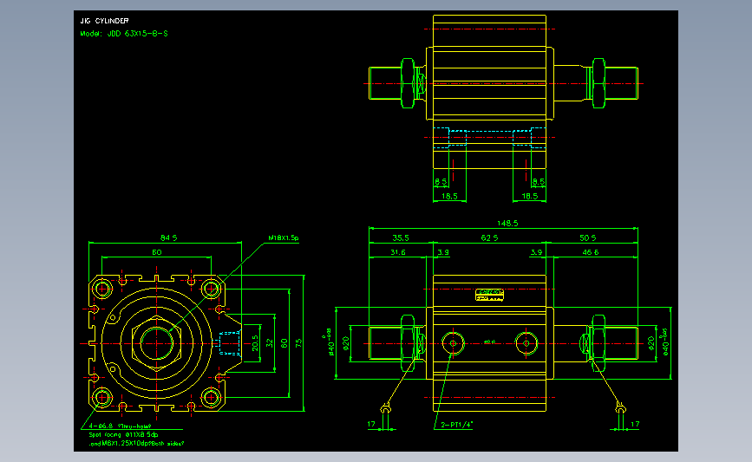Select the 35.5 dimension value
Viewport: 752px width, 462px height.
pyautogui.click(x=401, y=238)
